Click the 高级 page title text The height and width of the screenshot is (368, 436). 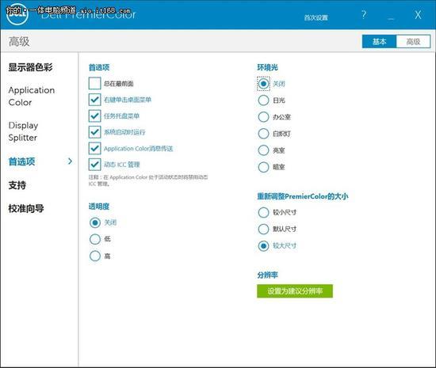coord(19,42)
